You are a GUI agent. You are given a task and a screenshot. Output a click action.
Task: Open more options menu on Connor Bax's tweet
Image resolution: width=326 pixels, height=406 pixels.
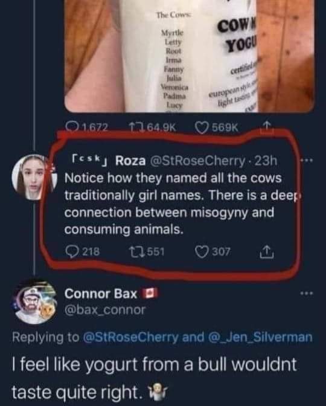pos(307,294)
